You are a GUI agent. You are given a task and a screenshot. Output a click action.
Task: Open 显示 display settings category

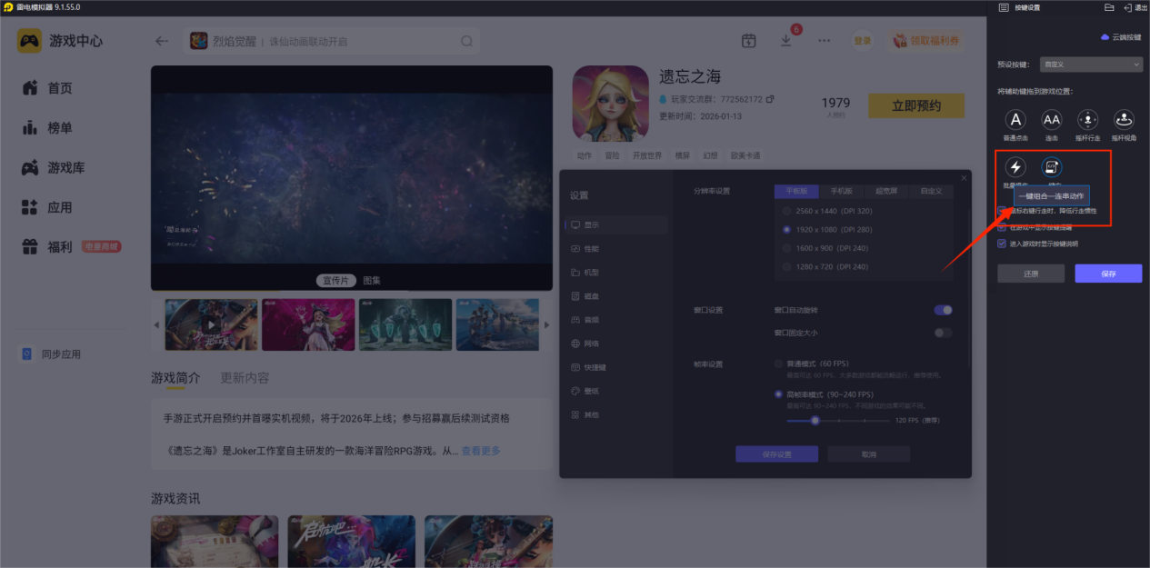pos(585,224)
